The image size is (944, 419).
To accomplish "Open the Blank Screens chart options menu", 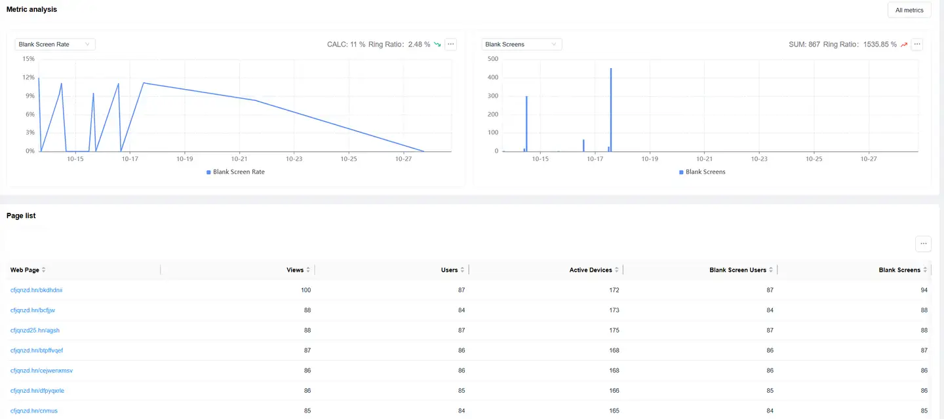I will [917, 45].
